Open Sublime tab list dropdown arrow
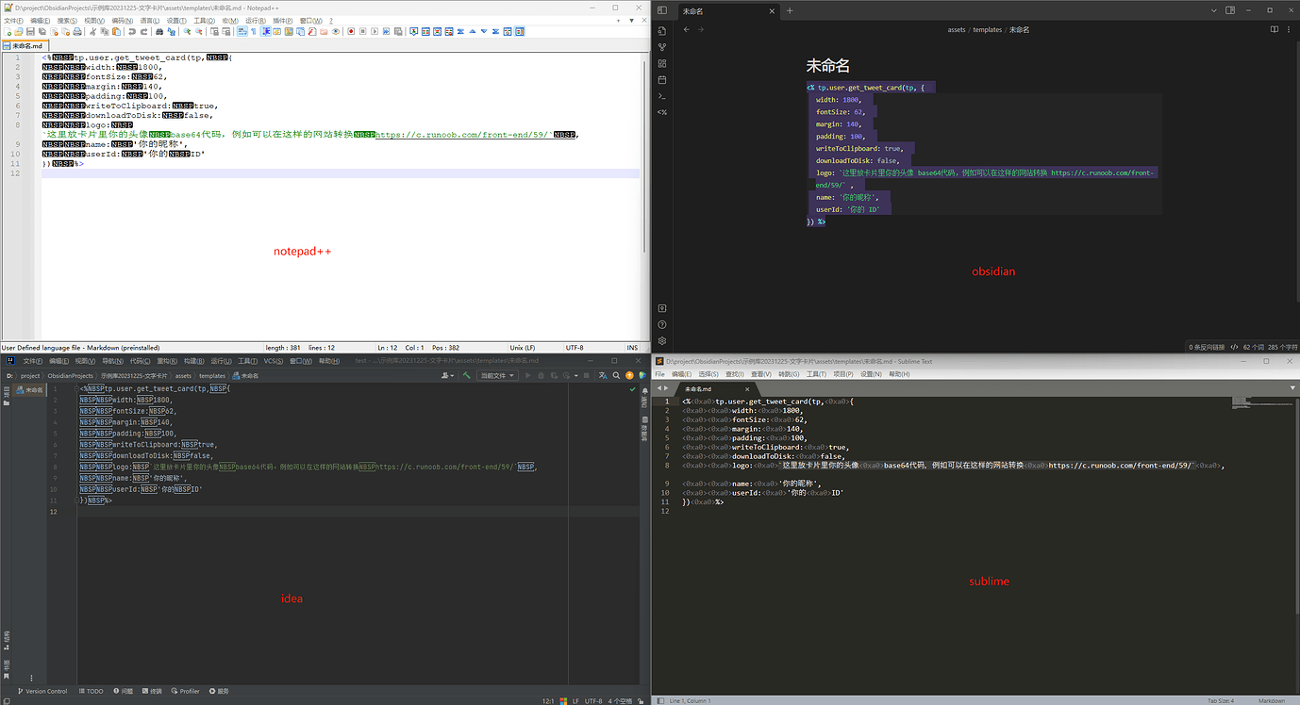Image resolution: width=1300 pixels, height=705 pixels. point(1292,387)
